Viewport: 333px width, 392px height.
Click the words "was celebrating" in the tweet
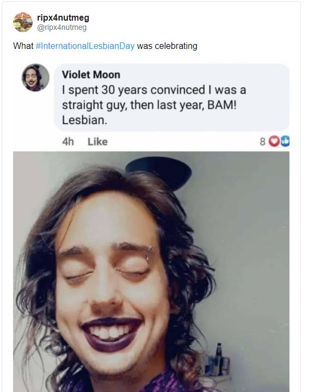pos(167,46)
